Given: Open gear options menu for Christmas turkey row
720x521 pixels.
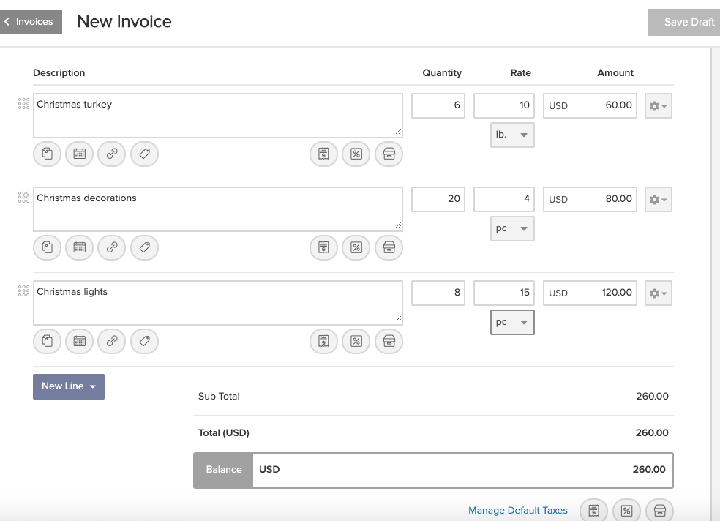Looking at the screenshot, I should pyautogui.click(x=659, y=105).
